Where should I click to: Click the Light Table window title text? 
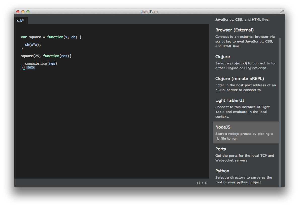[x=149, y=12]
